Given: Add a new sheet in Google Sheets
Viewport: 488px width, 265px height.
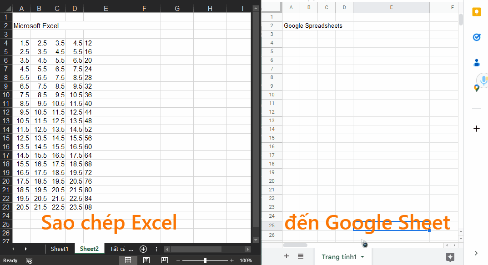Looking at the screenshot, I should 287,256.
